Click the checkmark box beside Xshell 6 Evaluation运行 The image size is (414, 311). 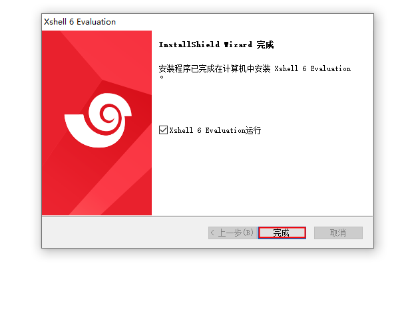pyautogui.click(x=163, y=130)
